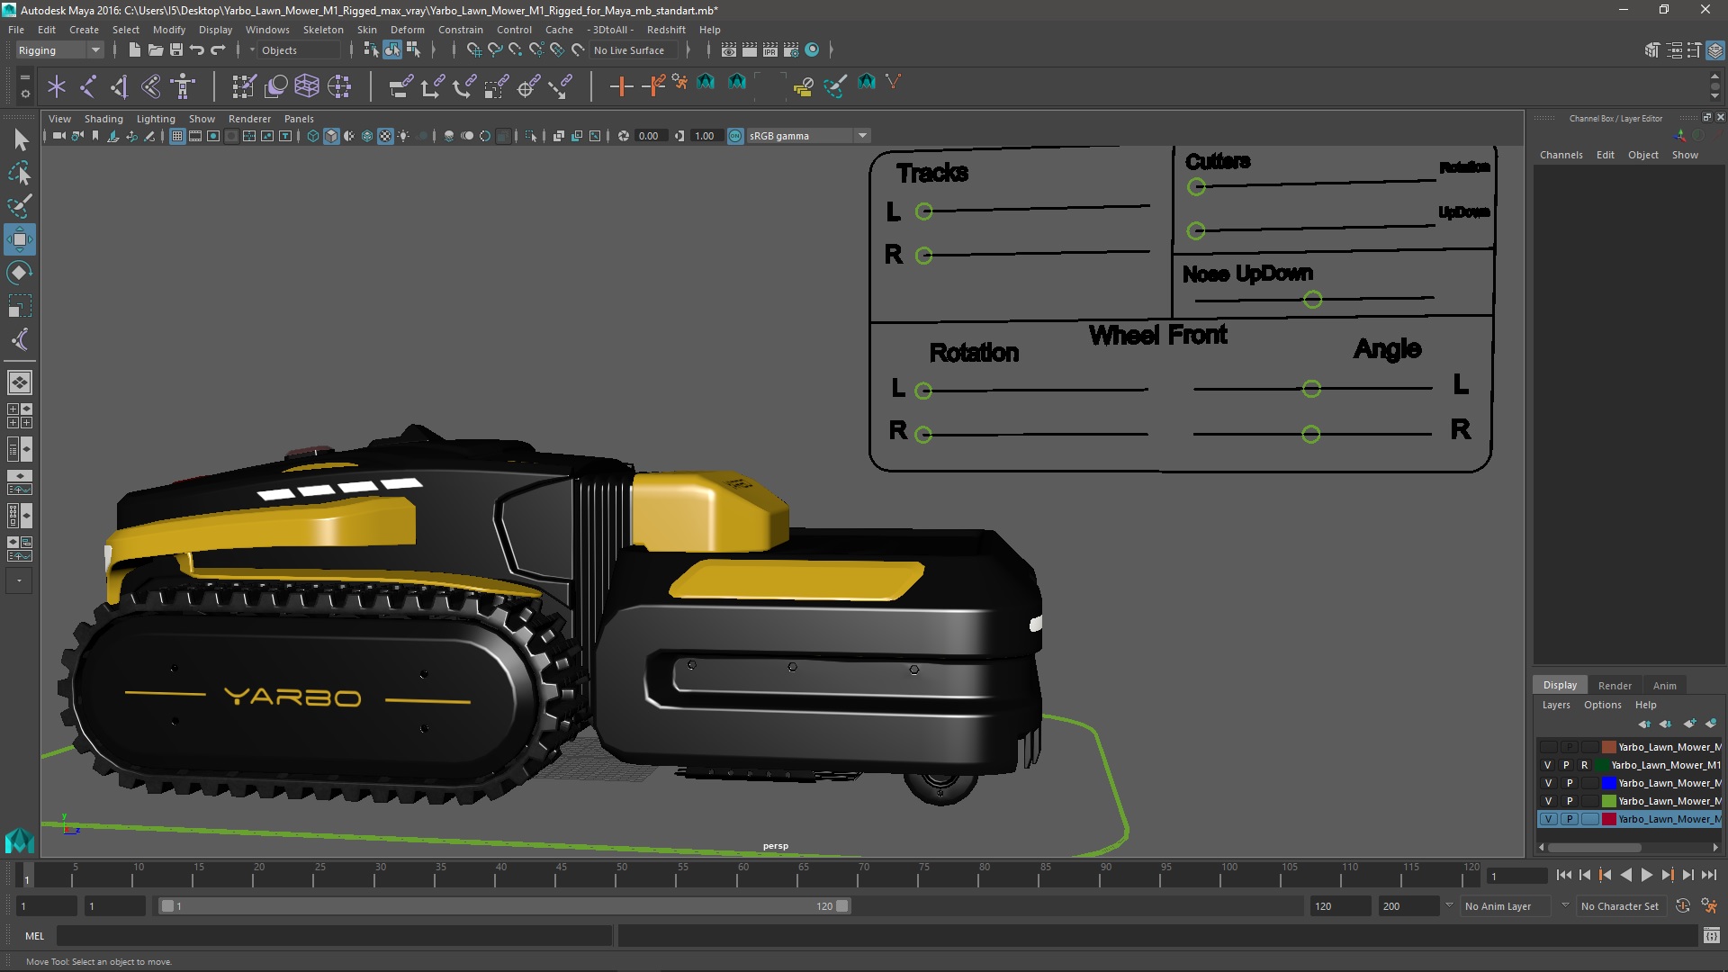Select the arrow Select tool
Image resolution: width=1728 pixels, height=972 pixels.
[20, 139]
